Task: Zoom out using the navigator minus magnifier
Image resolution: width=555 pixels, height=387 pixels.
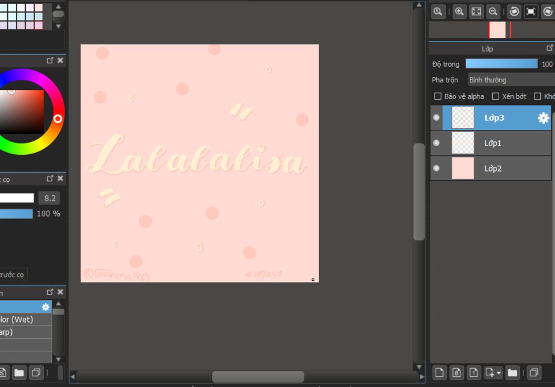Action: pyautogui.click(x=493, y=12)
